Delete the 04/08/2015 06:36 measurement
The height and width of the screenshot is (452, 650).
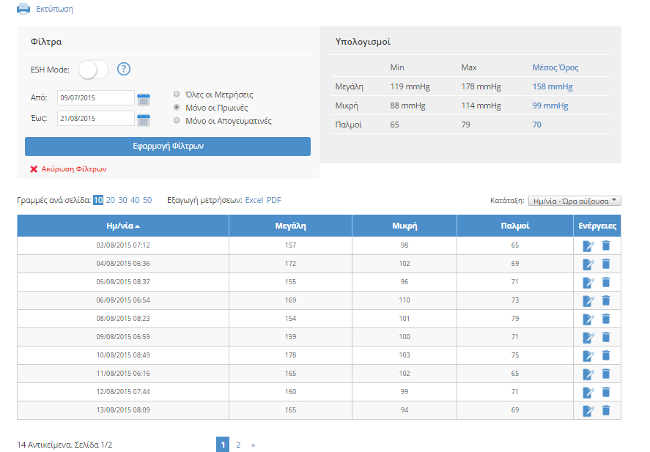point(605,264)
